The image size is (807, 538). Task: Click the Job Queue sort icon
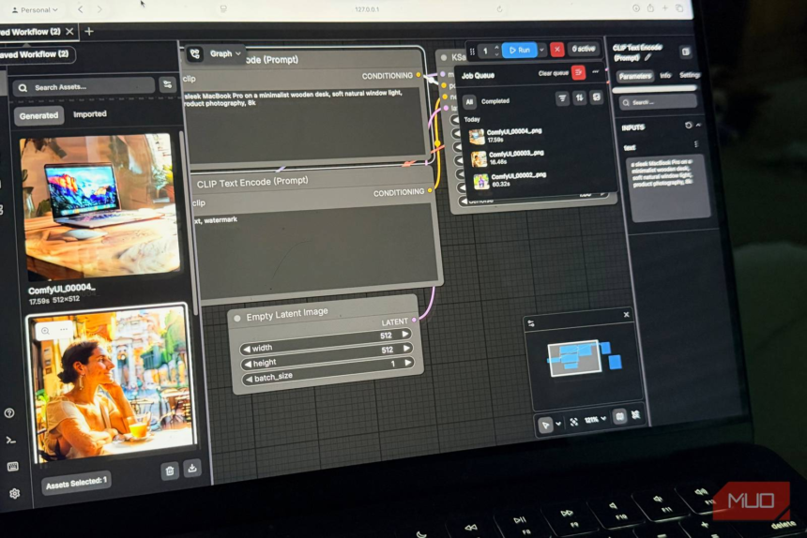580,97
